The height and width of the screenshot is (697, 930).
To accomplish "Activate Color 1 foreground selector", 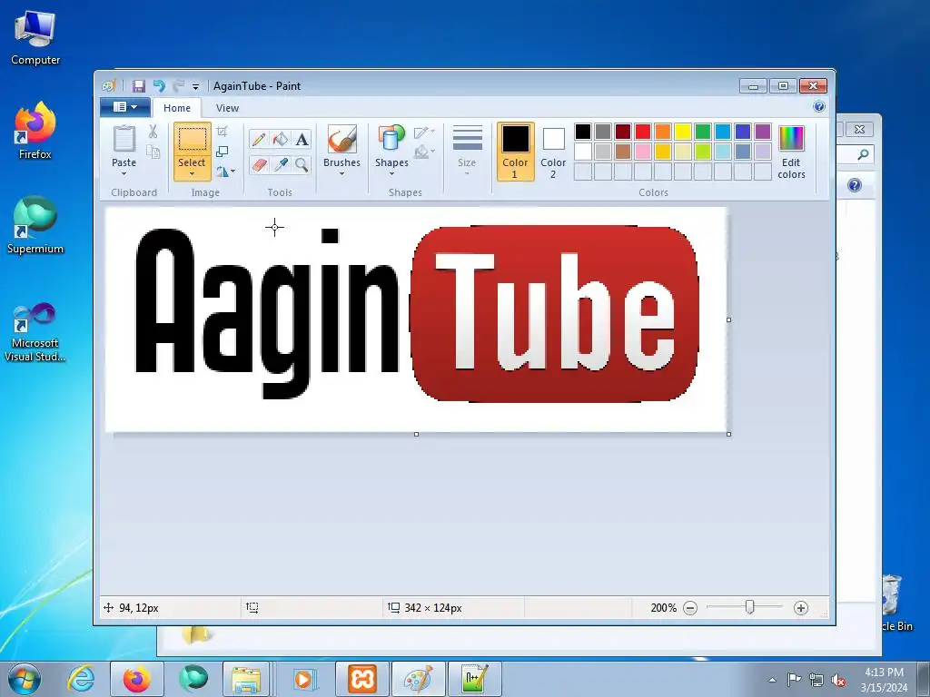I will pos(516,152).
